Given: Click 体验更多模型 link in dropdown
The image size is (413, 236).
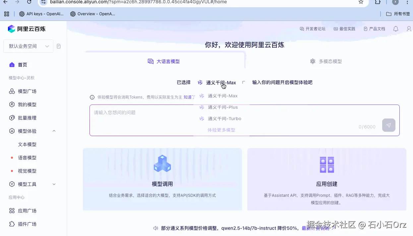Looking at the screenshot, I should point(221,130).
